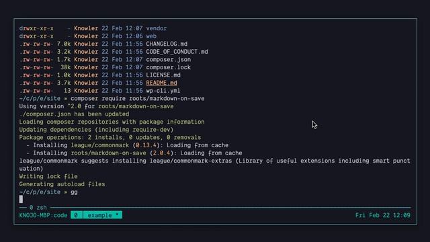Select the 'Using version ^2.0' output line
Viewport: 430px width, 242px height.
click(x=96, y=106)
